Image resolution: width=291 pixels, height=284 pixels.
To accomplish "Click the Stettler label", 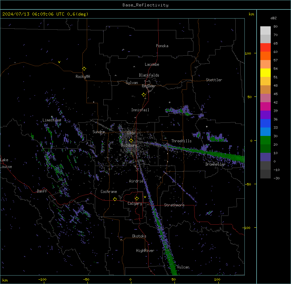I will 214,80.
